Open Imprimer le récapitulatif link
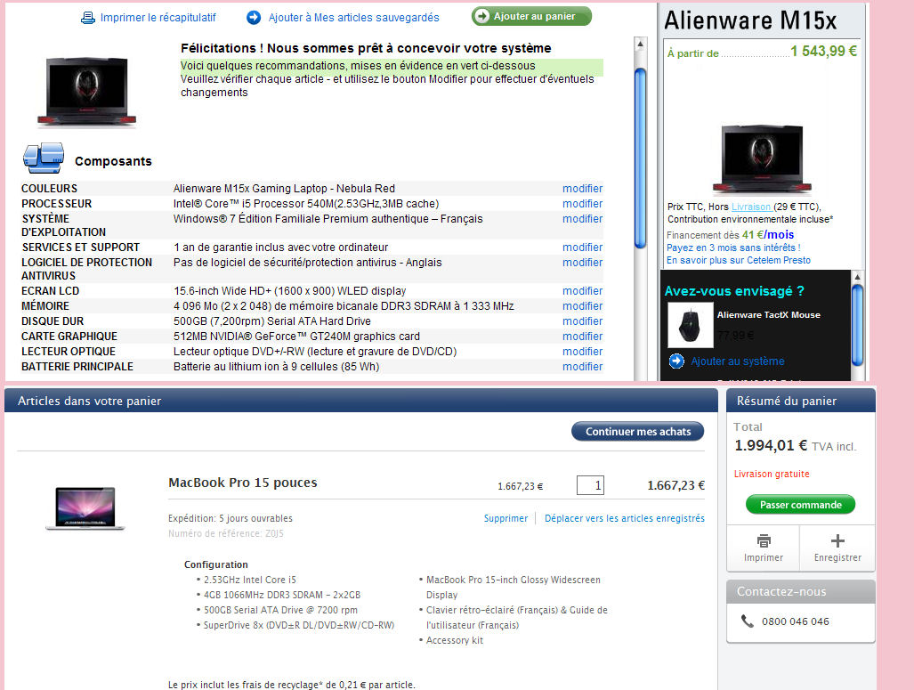The height and width of the screenshot is (690, 914). point(158,18)
